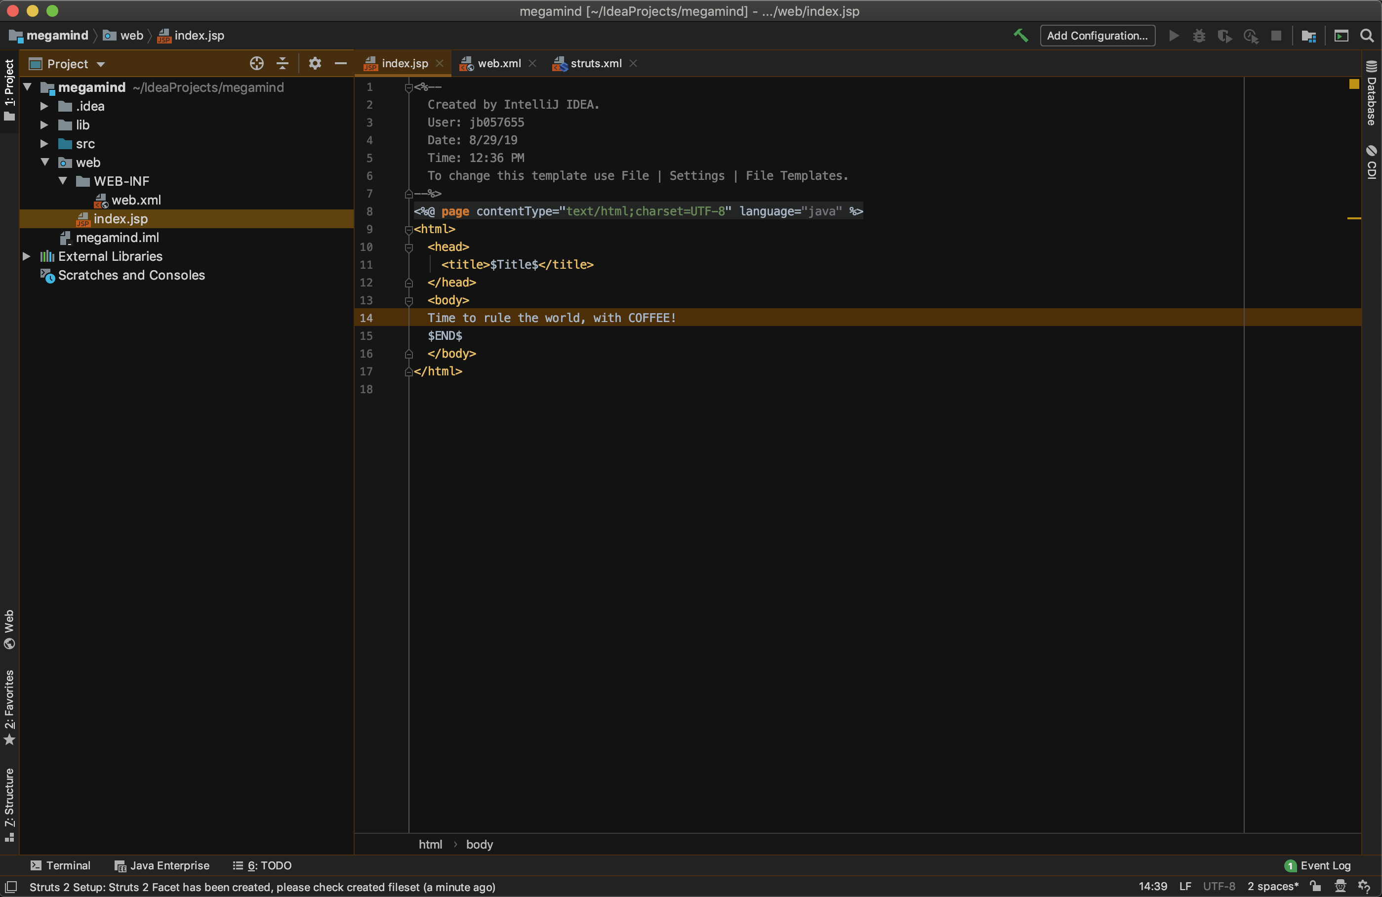The image size is (1382, 897).
Task: Click the Debug bug icon
Action: pyautogui.click(x=1199, y=36)
